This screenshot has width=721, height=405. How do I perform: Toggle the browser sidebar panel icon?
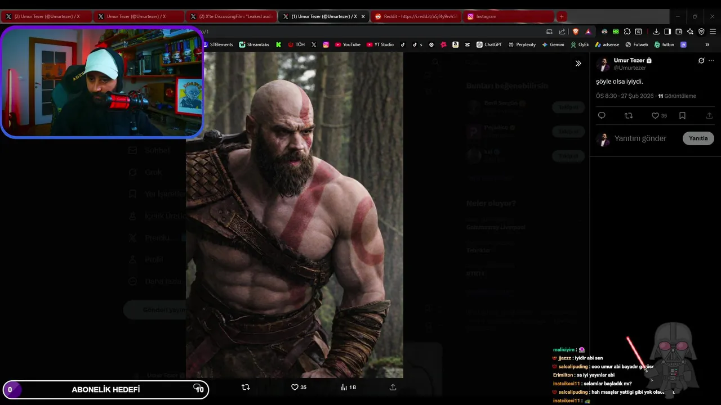coord(667,31)
